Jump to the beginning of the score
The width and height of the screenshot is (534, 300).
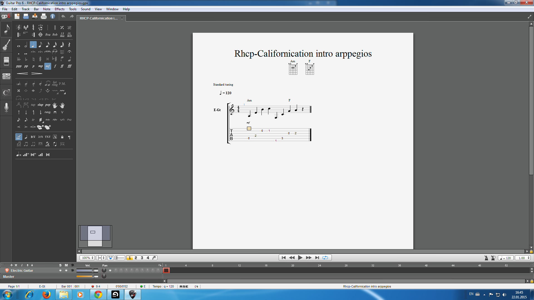(283, 258)
